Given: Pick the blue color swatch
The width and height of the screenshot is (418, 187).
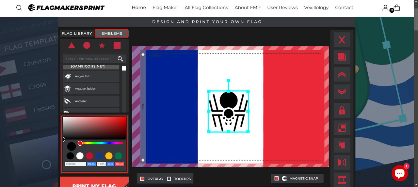Looking at the screenshot, I should point(99,156).
